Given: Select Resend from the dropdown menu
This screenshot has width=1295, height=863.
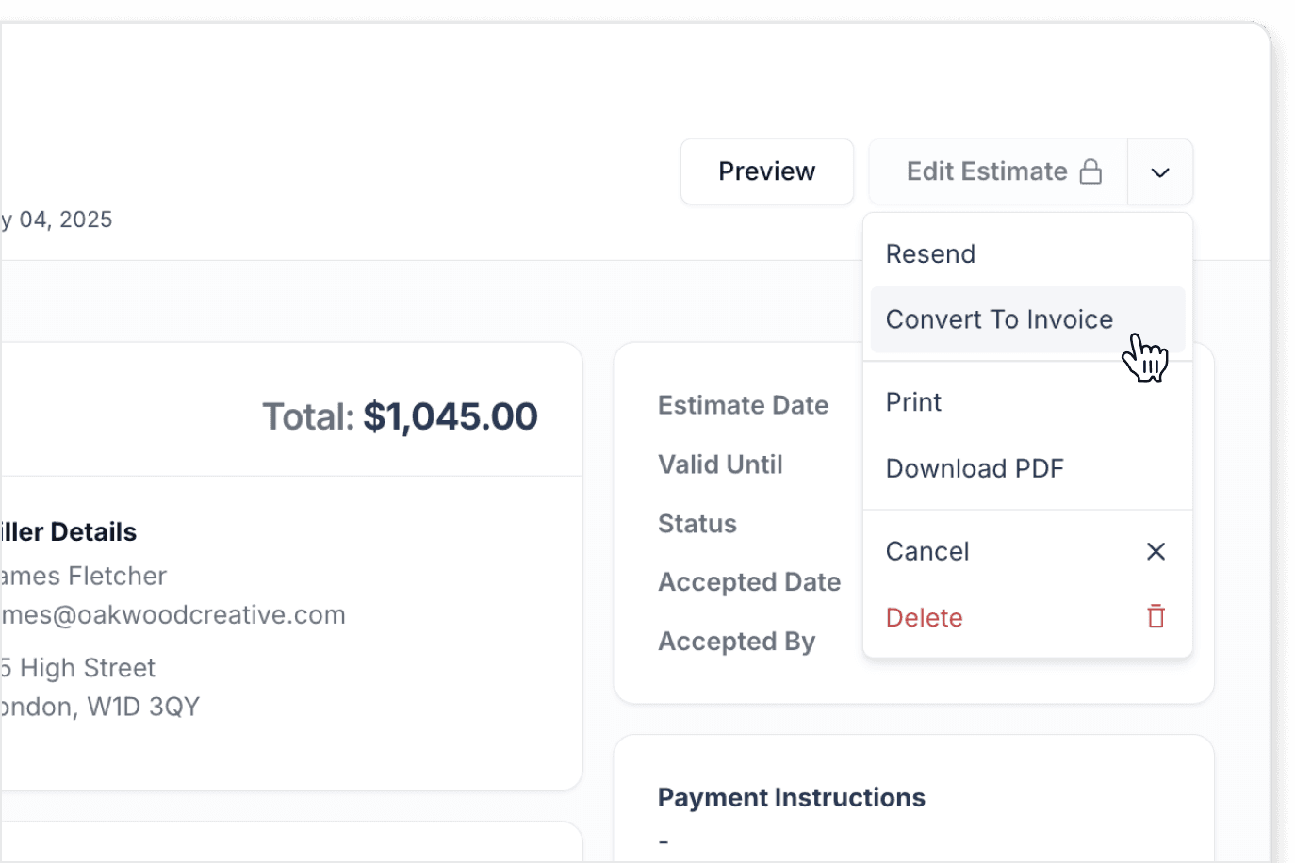Looking at the screenshot, I should [1027, 254].
